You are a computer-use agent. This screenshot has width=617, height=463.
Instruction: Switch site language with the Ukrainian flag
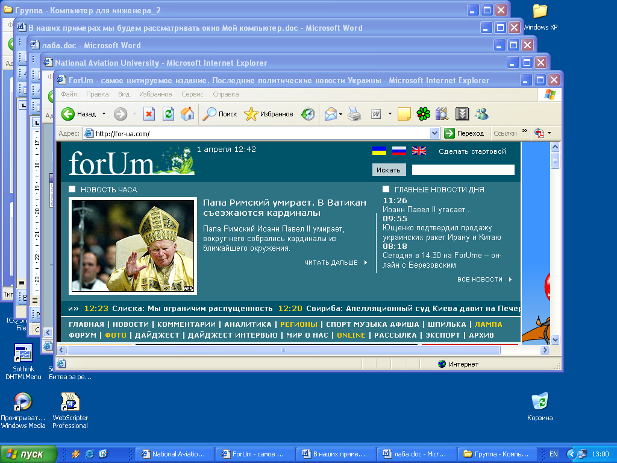pyautogui.click(x=379, y=151)
